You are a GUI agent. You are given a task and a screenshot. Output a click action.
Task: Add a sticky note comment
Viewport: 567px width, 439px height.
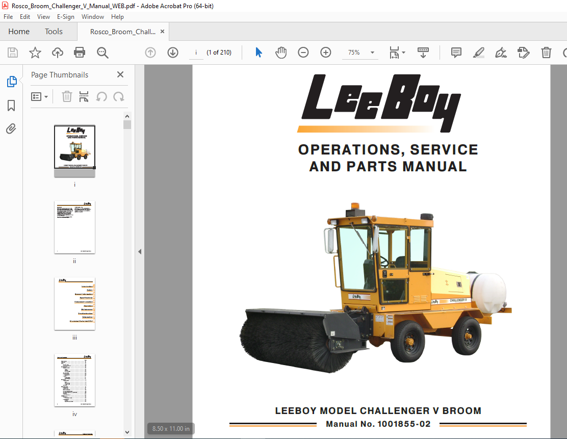coord(456,53)
